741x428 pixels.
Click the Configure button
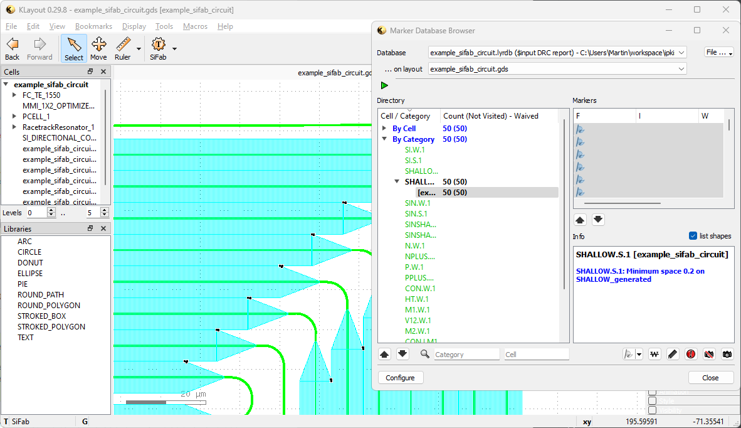[401, 378]
